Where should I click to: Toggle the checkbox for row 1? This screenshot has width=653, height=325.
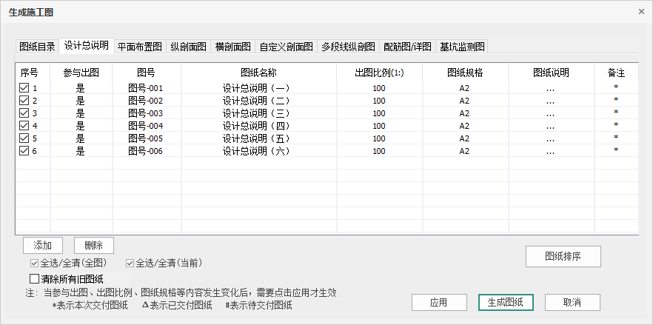click(x=24, y=88)
